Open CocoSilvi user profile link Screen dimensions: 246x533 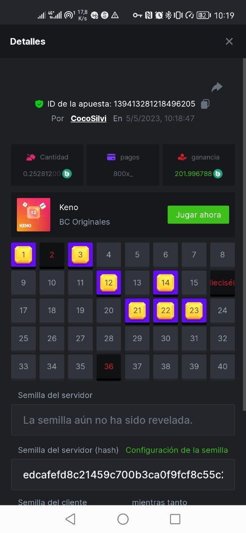[88, 119]
